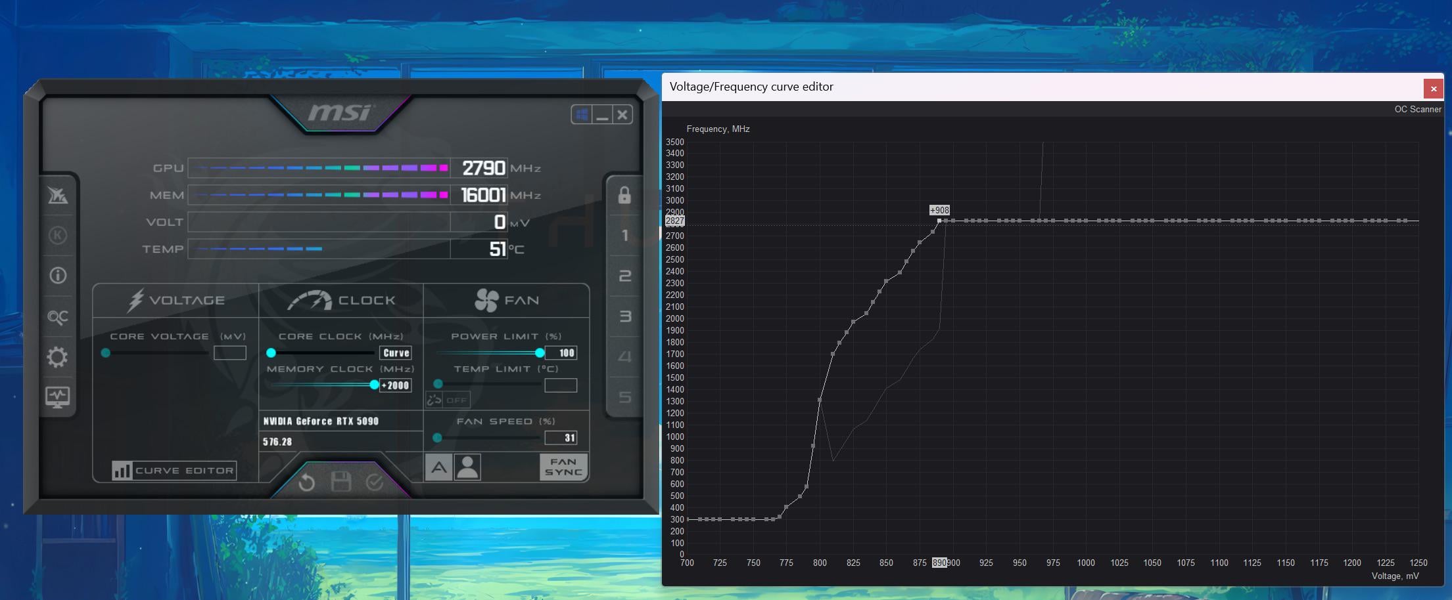Viewport: 1452px width, 600px height.
Task: Click the 'Voltage, mV' axis label
Action: tap(1395, 576)
